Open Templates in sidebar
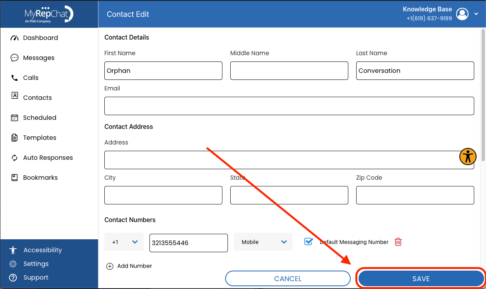 coord(40,138)
